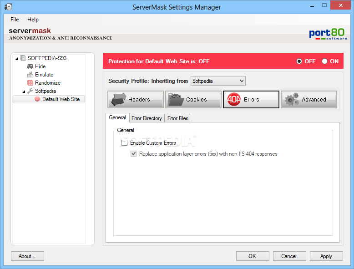This screenshot has width=354, height=269.
Task: Open the Help menu
Action: click(33, 20)
